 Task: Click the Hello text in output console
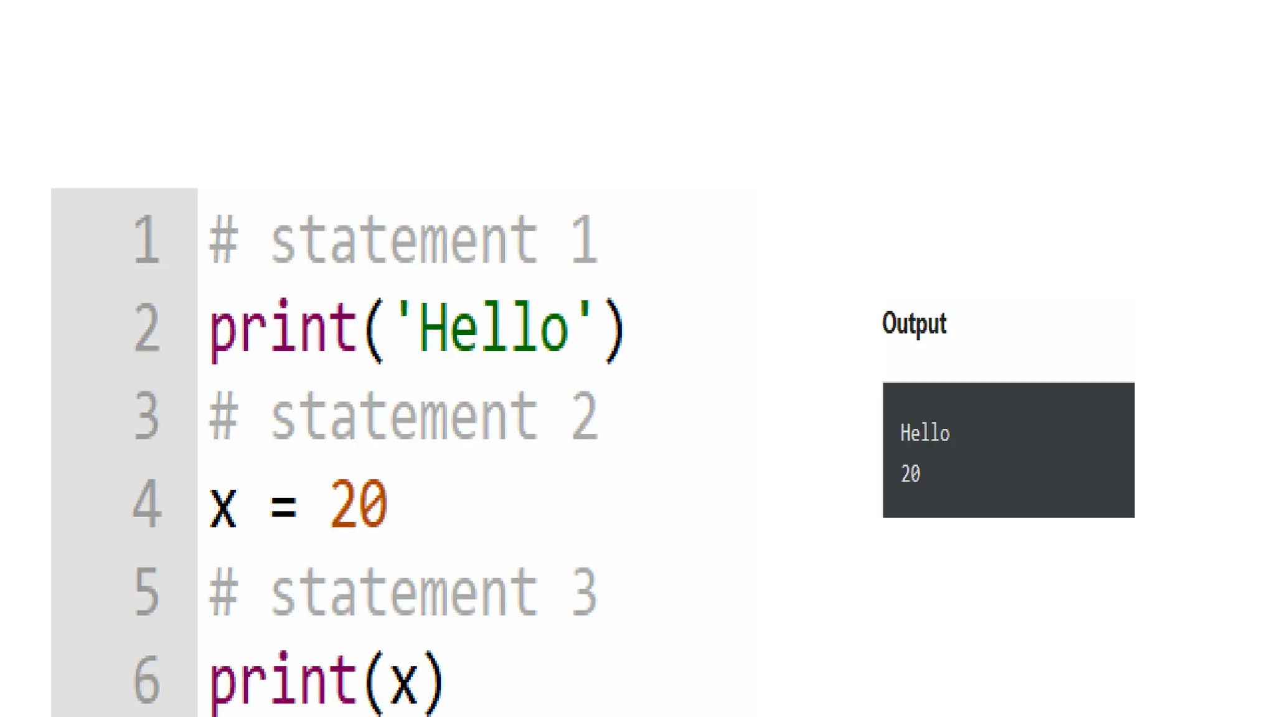pyautogui.click(x=924, y=433)
